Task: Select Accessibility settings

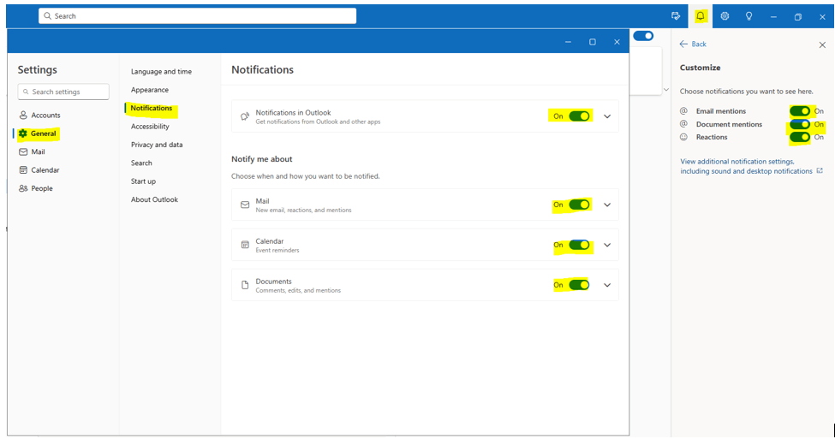Action: [150, 127]
